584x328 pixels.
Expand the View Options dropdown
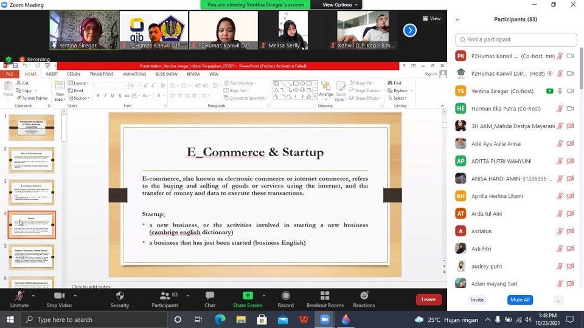340,5
